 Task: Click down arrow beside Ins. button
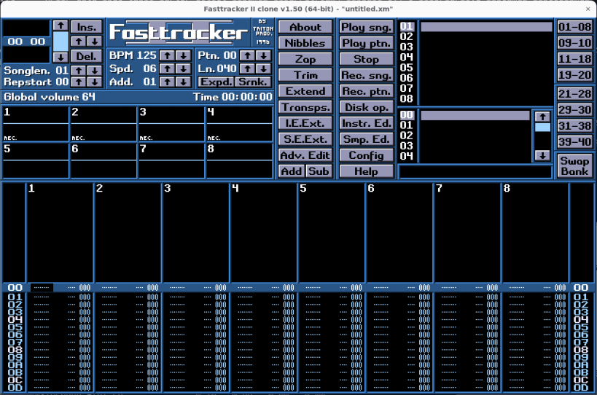(95, 41)
